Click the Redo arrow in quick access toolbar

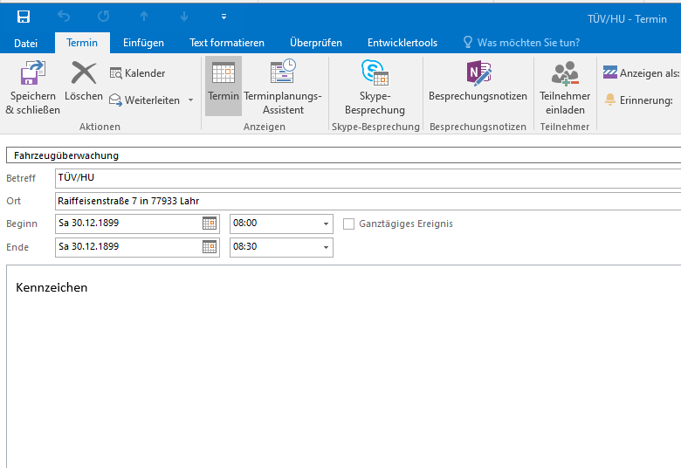tap(103, 17)
